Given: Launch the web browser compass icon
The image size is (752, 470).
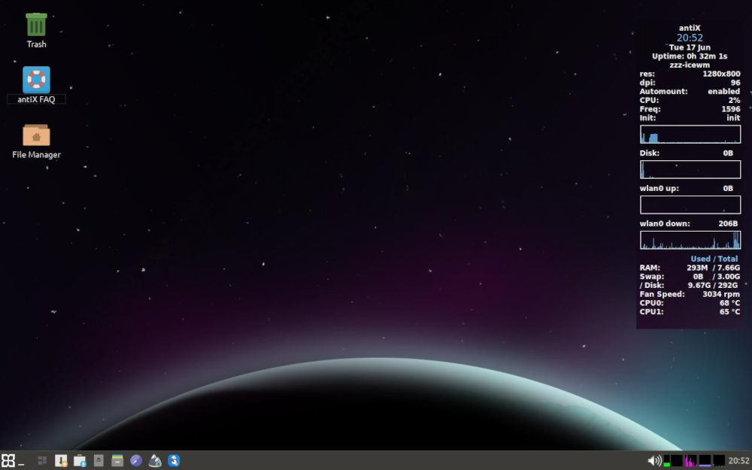Looking at the screenshot, I should click(135, 460).
